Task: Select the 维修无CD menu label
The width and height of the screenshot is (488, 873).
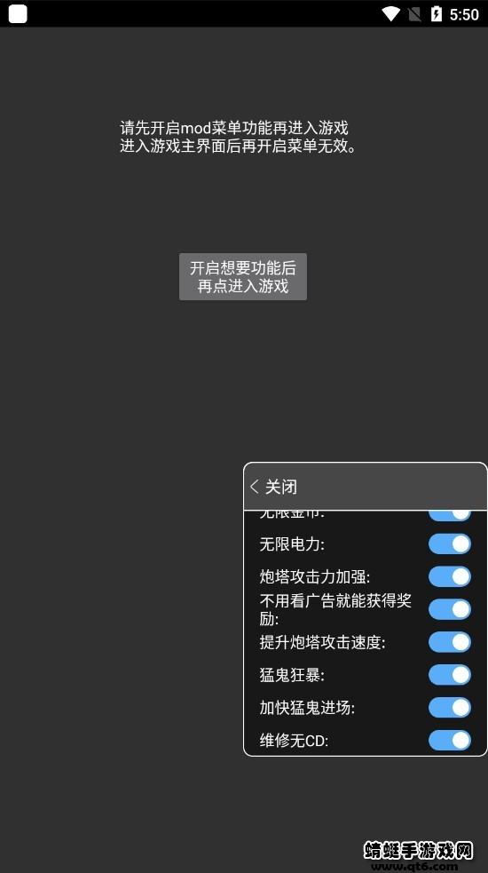Action: point(294,741)
